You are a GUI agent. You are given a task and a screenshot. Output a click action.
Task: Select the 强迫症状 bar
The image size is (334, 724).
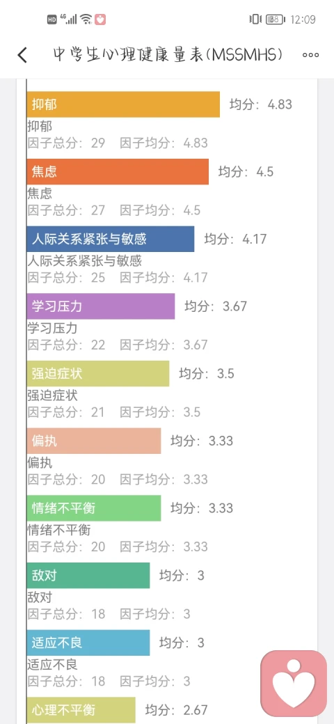tap(98, 374)
